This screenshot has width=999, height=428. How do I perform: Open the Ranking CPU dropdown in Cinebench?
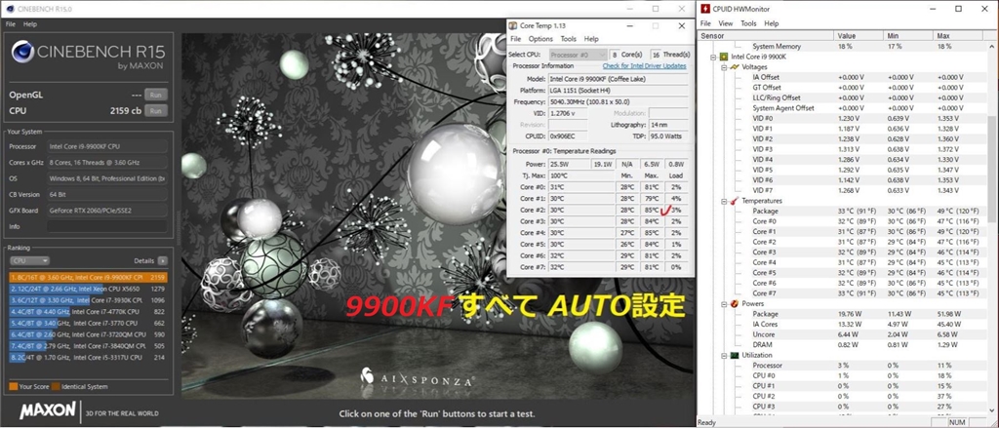[x=28, y=261]
